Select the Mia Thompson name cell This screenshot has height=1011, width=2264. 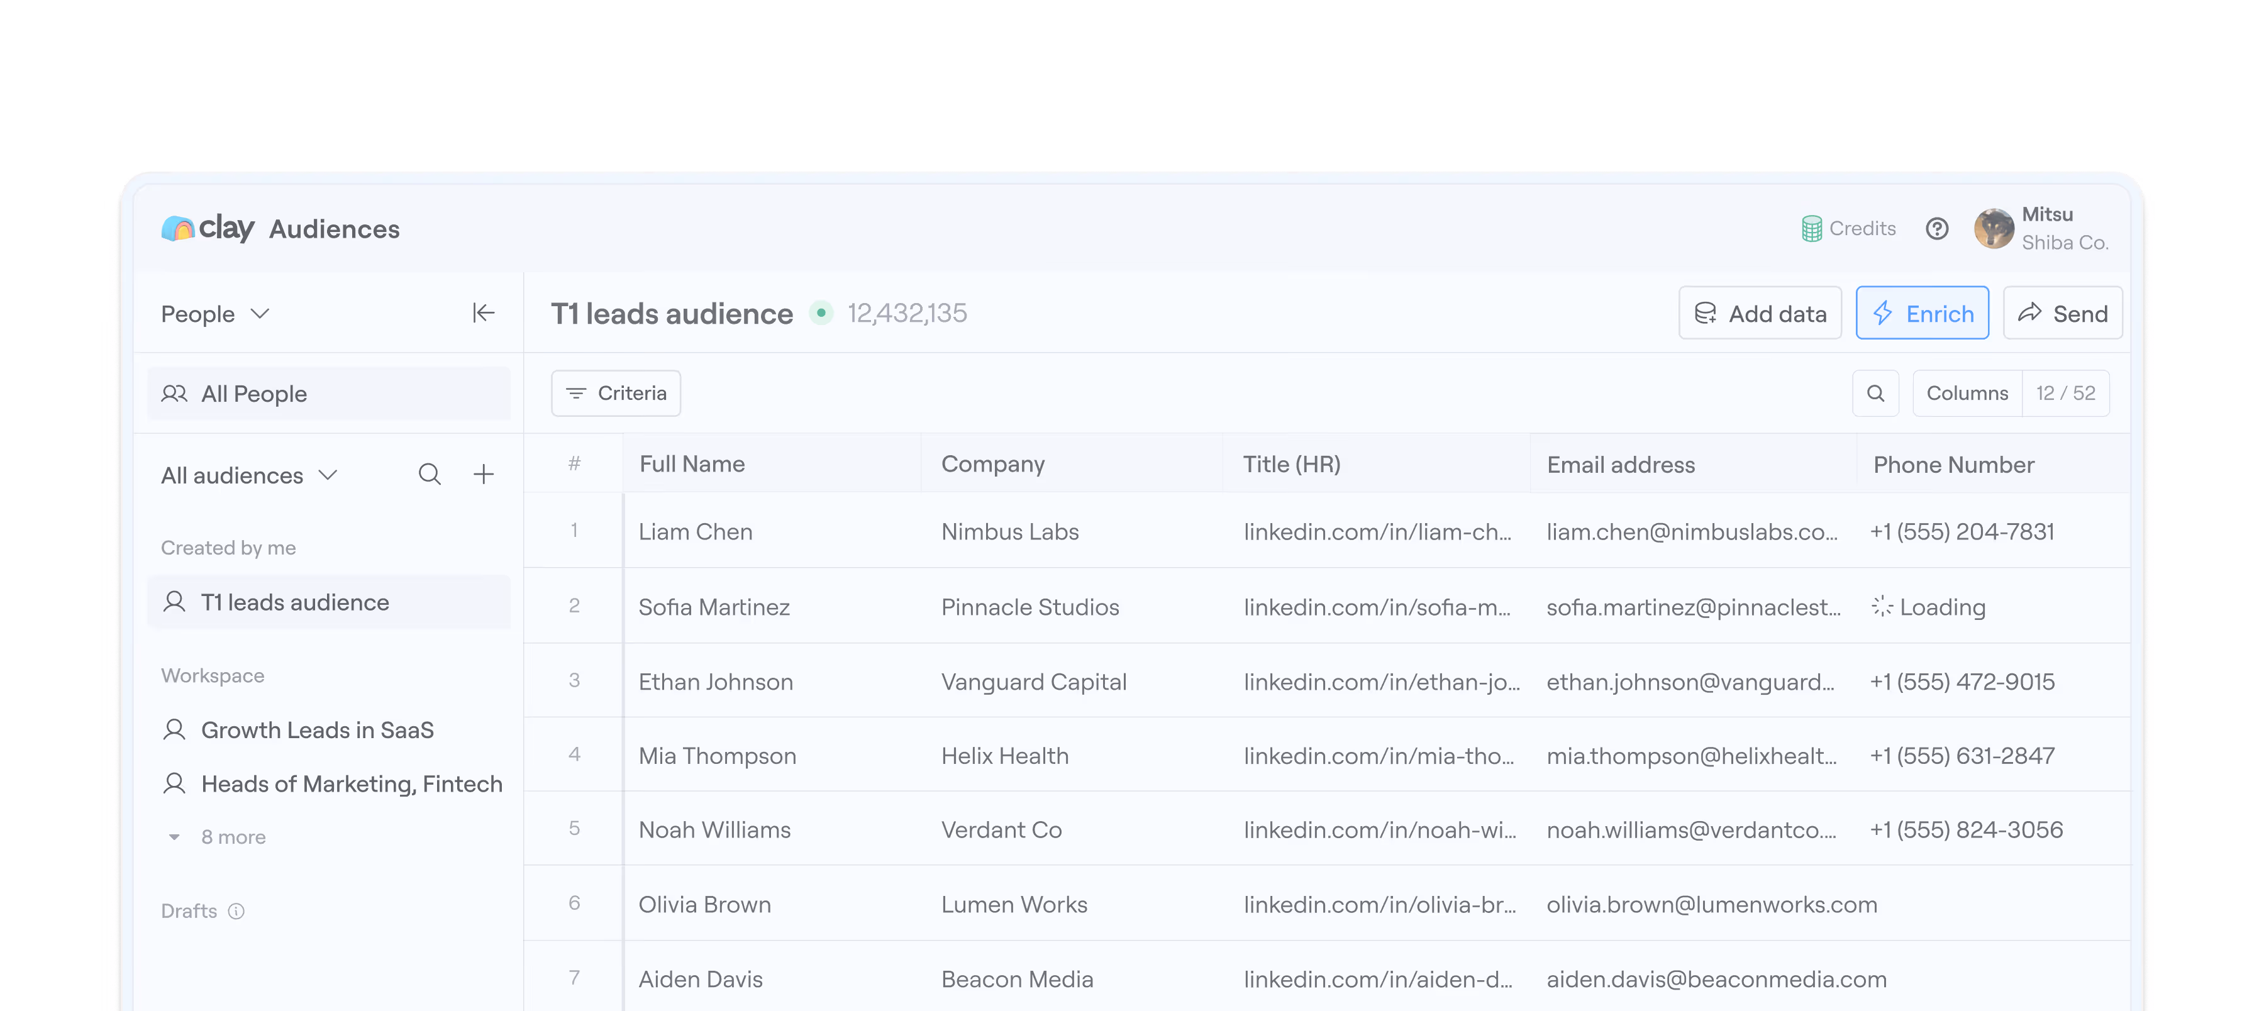774,755
